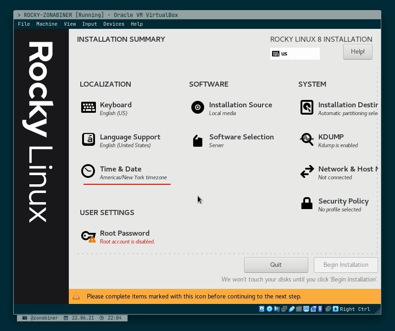
Task: Click the camera icon beside @zonabiner
Action: pyautogui.click(x=25, y=318)
